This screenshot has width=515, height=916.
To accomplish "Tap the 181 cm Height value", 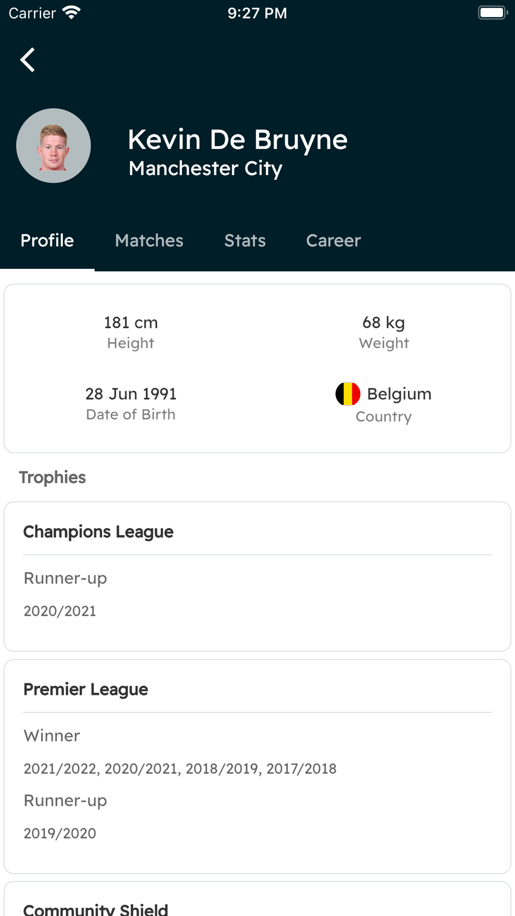I will pyautogui.click(x=131, y=323).
